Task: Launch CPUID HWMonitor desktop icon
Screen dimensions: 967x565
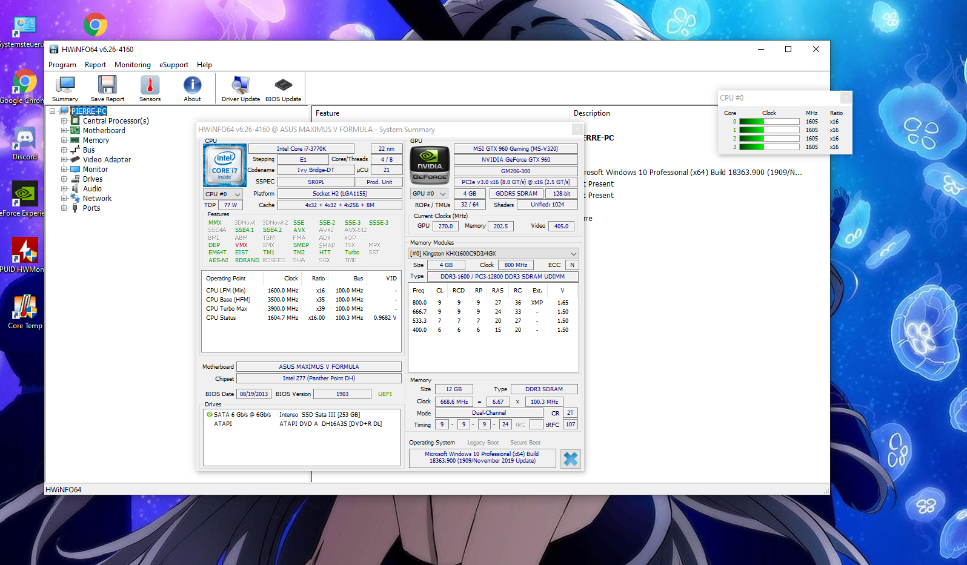Action: point(24,255)
